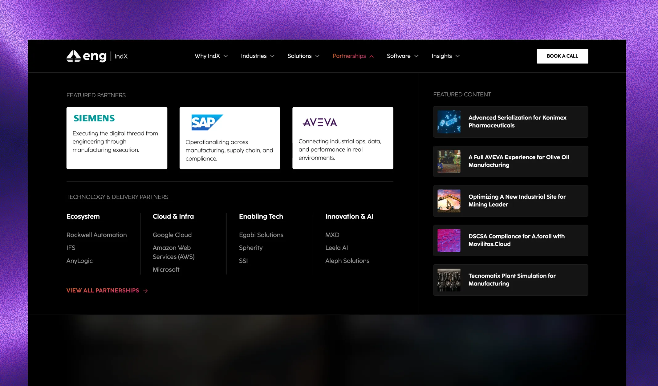The height and width of the screenshot is (386, 658).
Task: Click the Siemens logo in featured partners
Action: (94, 118)
